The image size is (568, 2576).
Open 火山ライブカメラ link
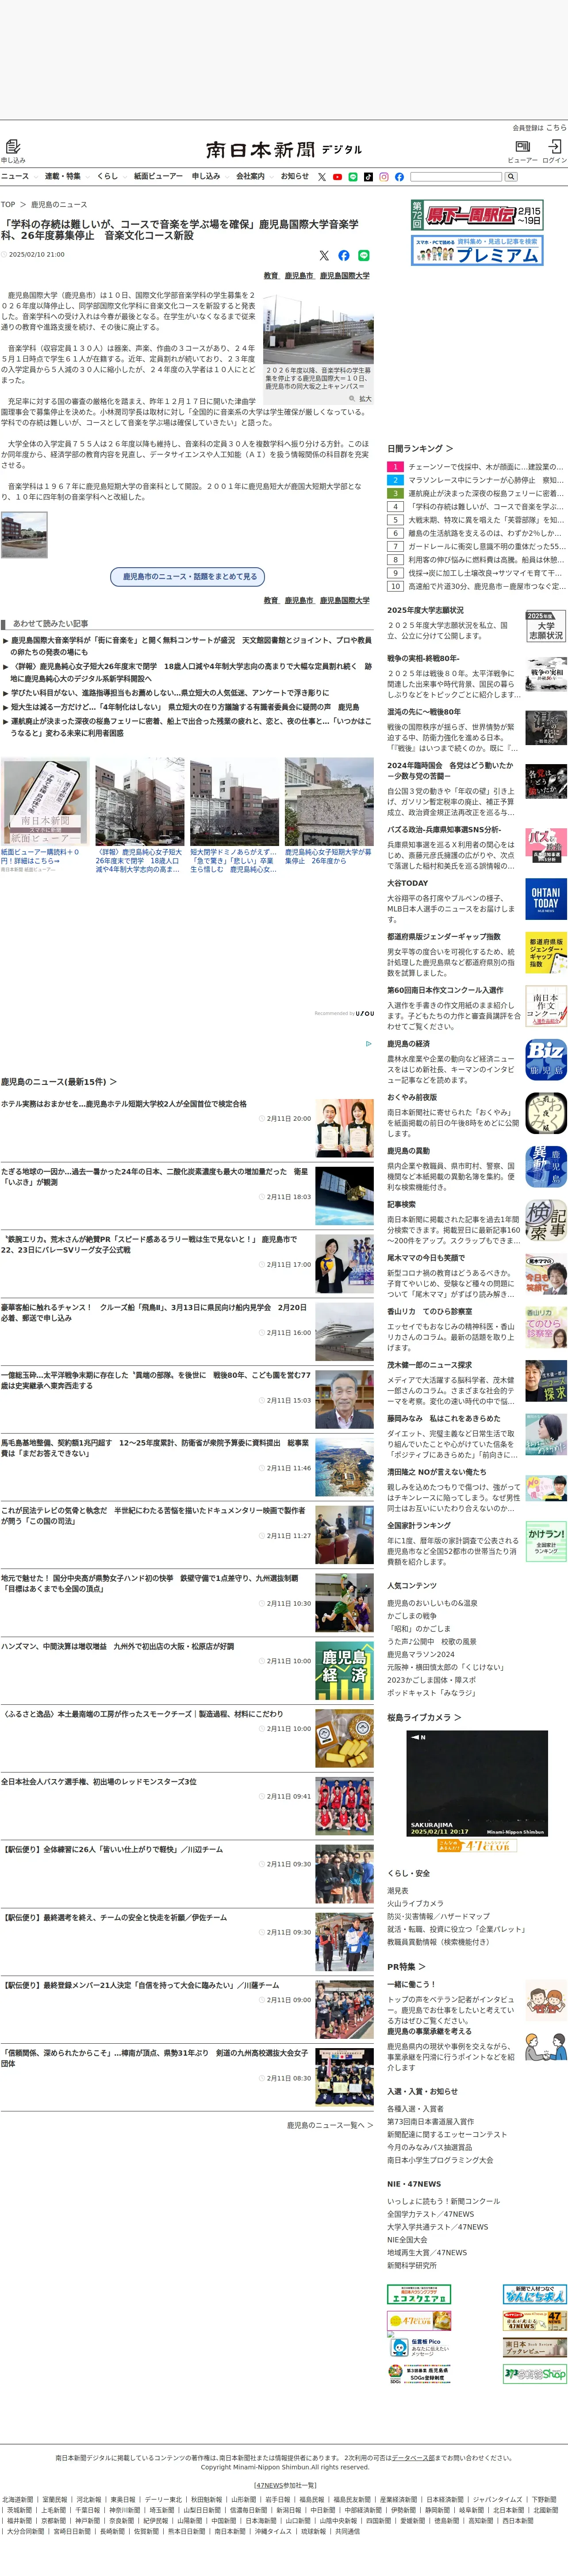point(415,1903)
